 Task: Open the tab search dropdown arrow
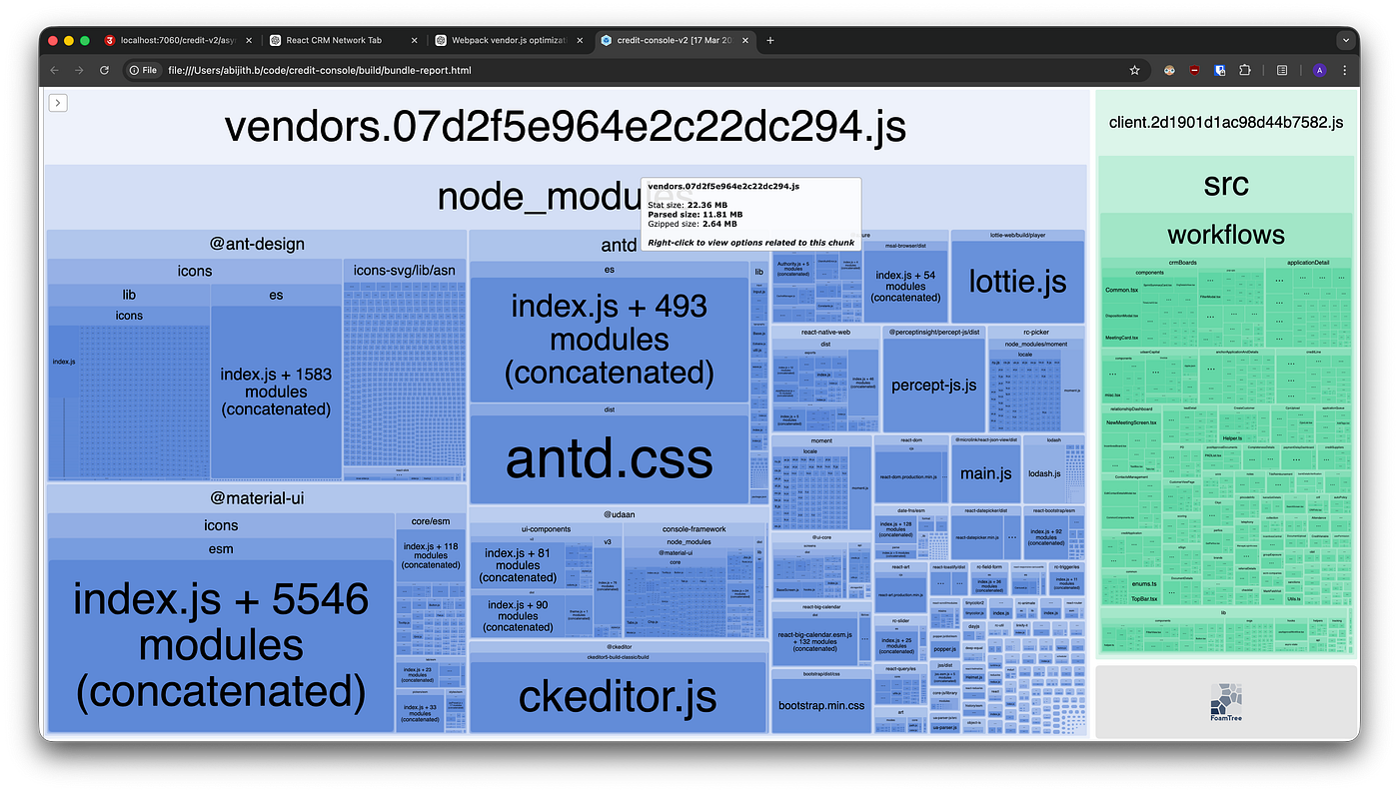(1344, 40)
